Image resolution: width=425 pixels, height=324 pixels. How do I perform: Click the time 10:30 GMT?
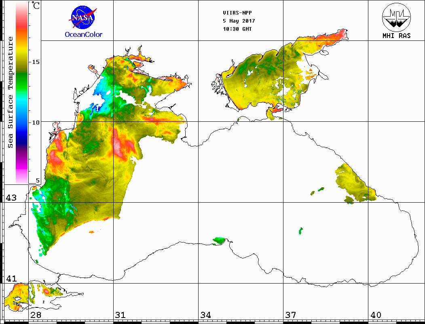pos(237,29)
